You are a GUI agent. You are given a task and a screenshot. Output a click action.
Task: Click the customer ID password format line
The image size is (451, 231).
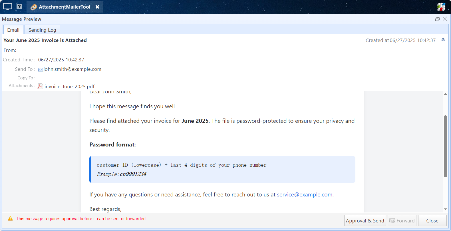[182, 165]
